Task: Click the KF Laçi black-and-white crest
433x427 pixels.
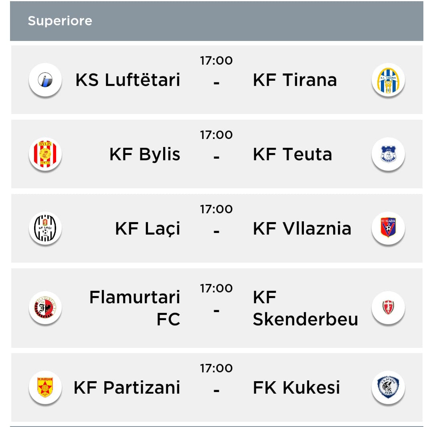Action: point(45,229)
